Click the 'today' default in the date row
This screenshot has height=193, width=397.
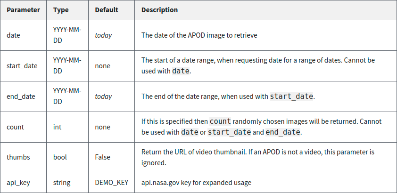103,35
